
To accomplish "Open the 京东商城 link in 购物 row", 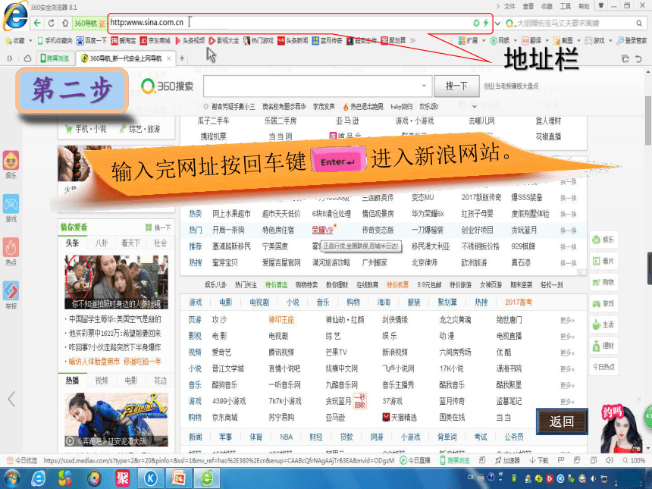I will coord(224,417).
